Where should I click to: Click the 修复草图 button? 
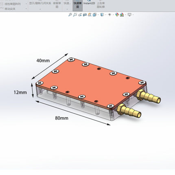point(57,5)
